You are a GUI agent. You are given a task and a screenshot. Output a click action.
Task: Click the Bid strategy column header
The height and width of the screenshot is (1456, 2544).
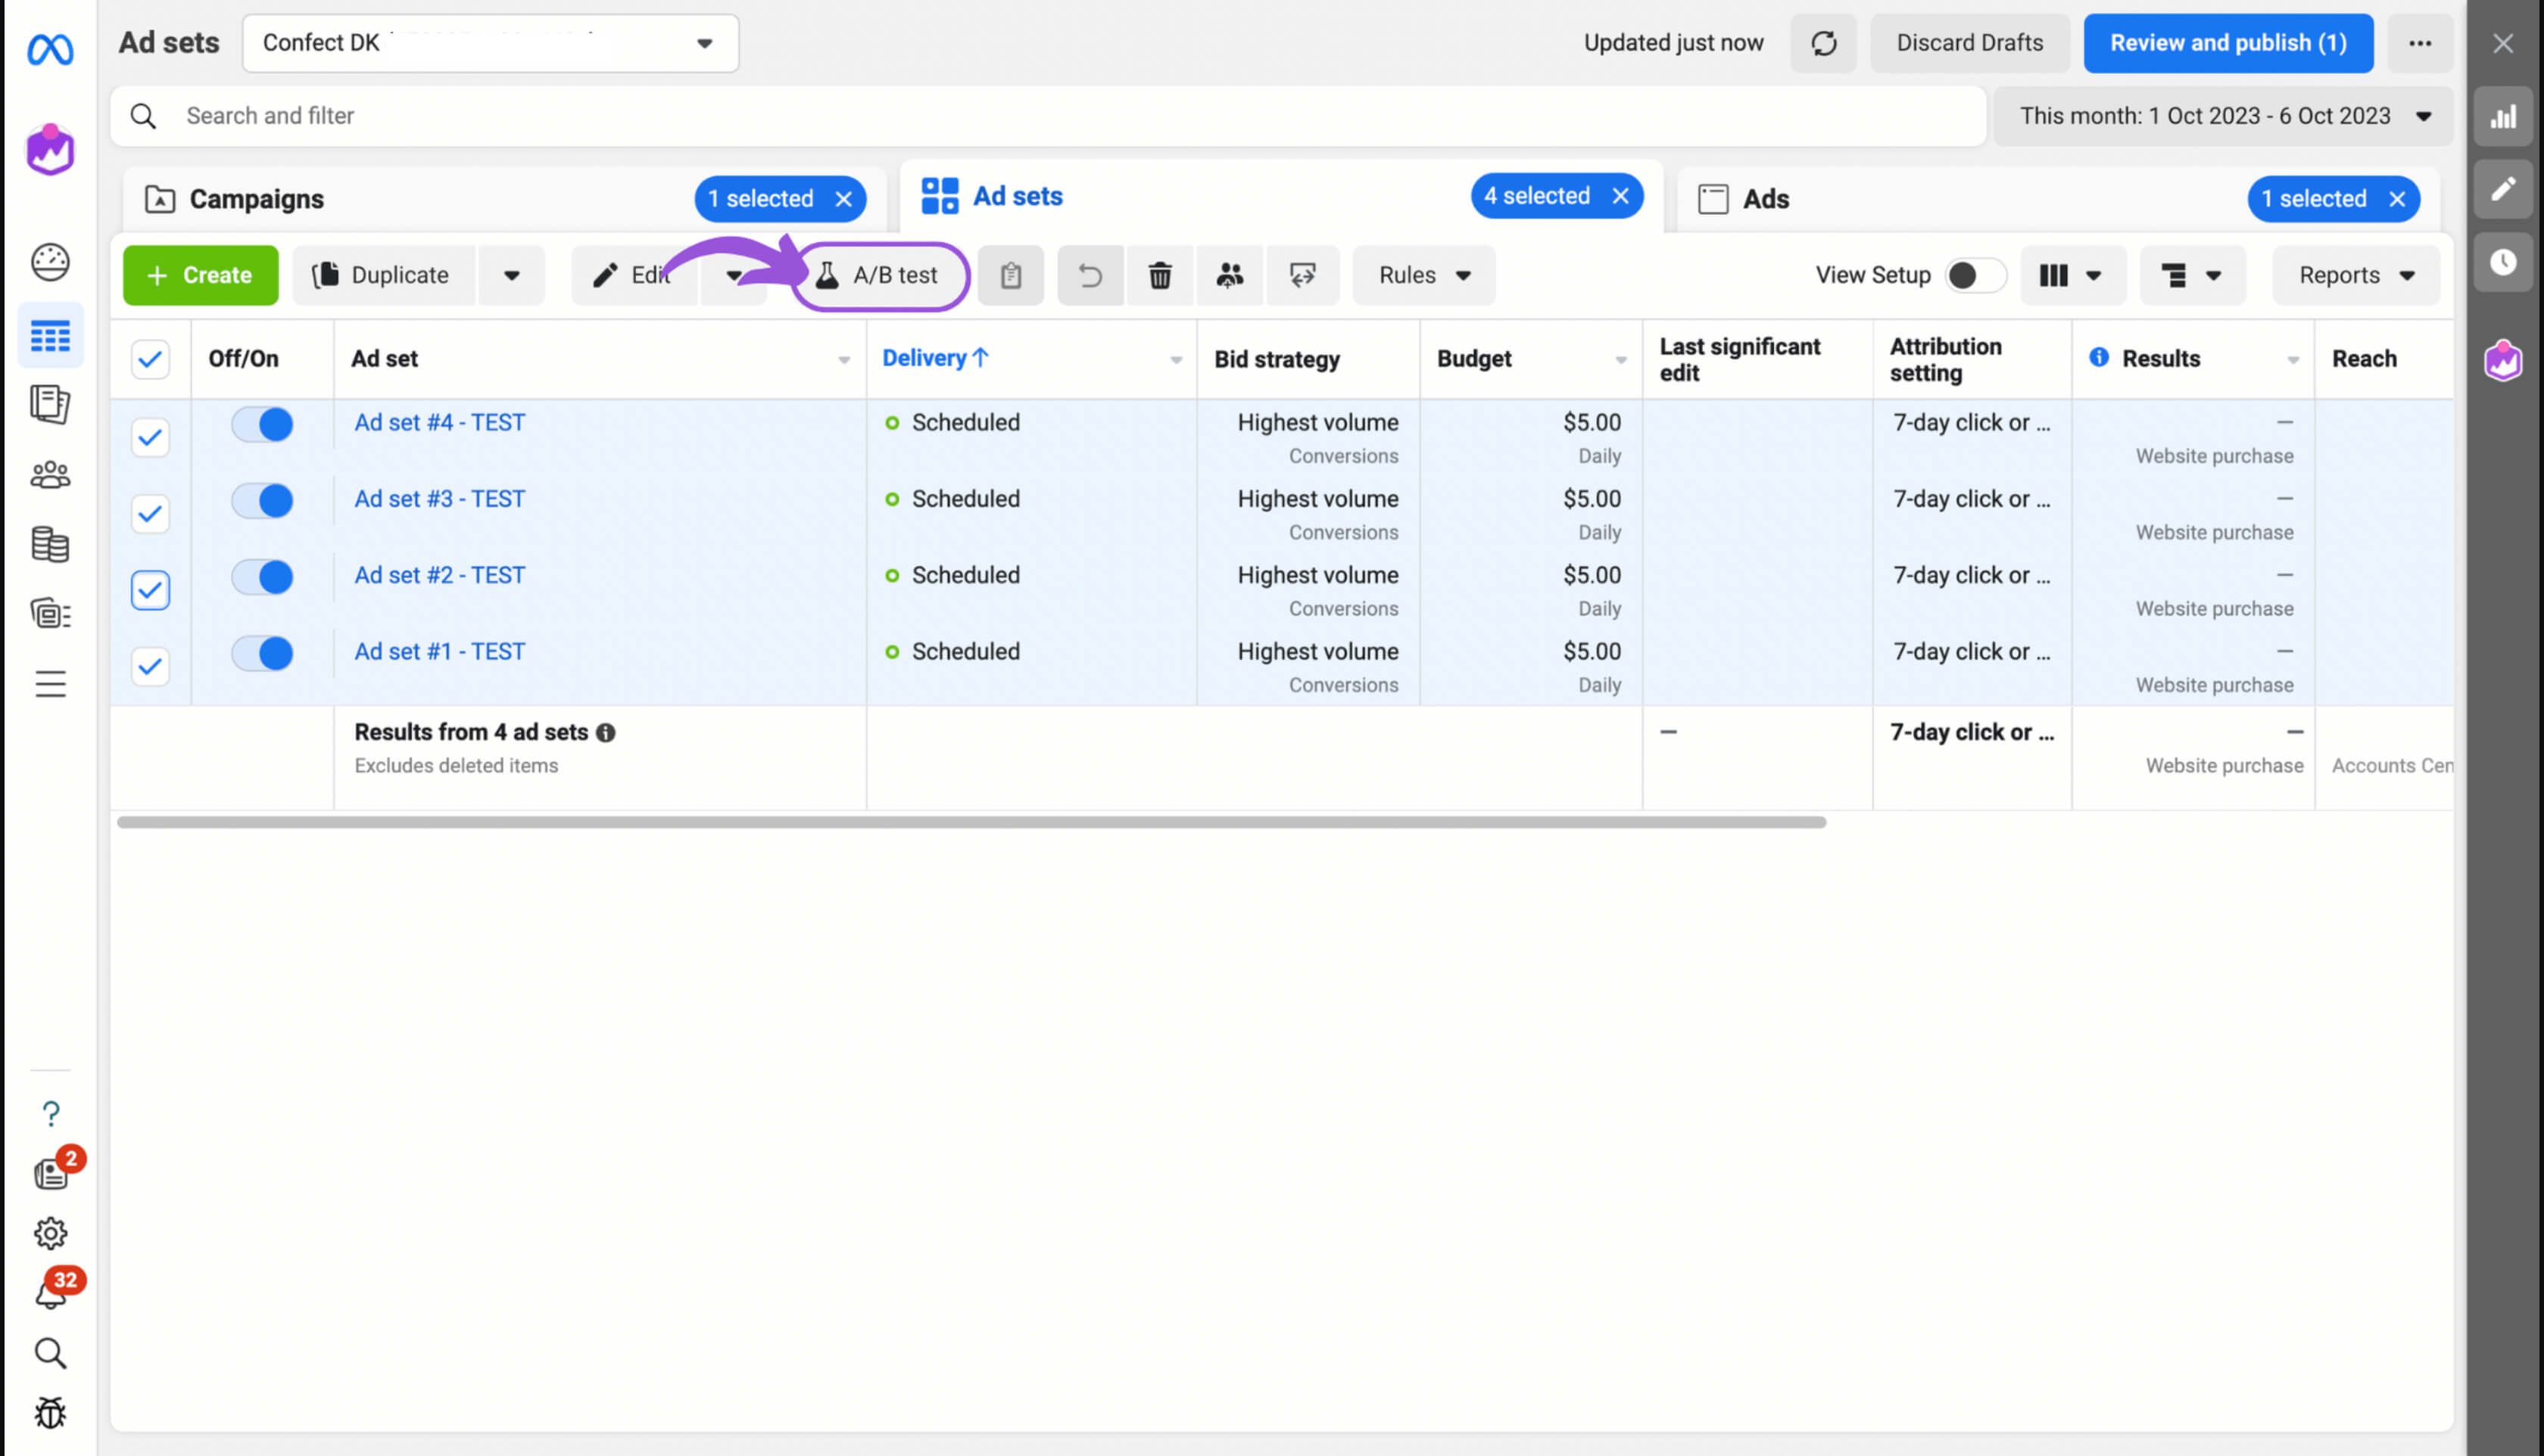1277,360
